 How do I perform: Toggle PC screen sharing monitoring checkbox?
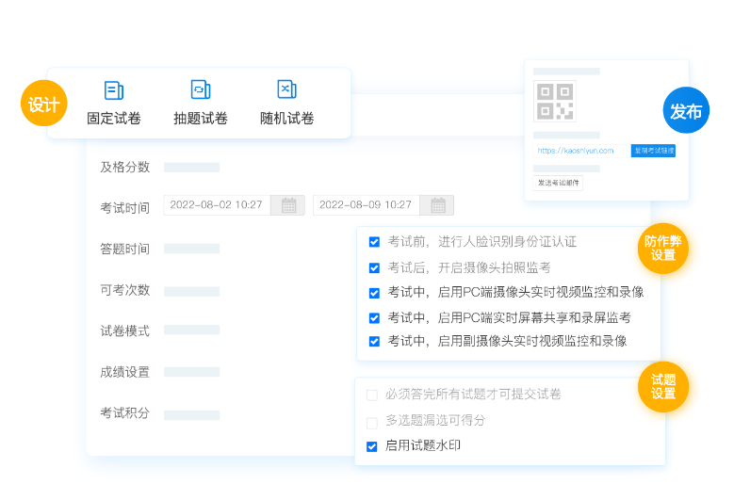[x=374, y=318]
